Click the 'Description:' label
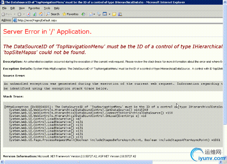The image size is (227, 164). click(13, 62)
